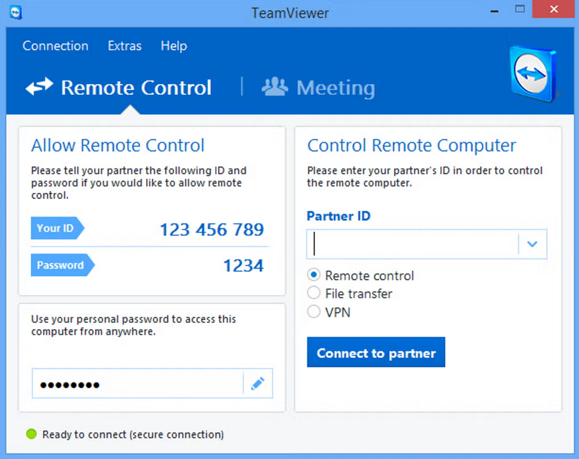The width and height of the screenshot is (579, 459).
Task: Click the password value 1234
Action: point(244,265)
